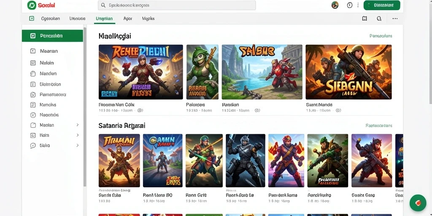Expand the Giiiio sidebar chevron
The height and width of the screenshot is (216, 432).
(x=78, y=145)
